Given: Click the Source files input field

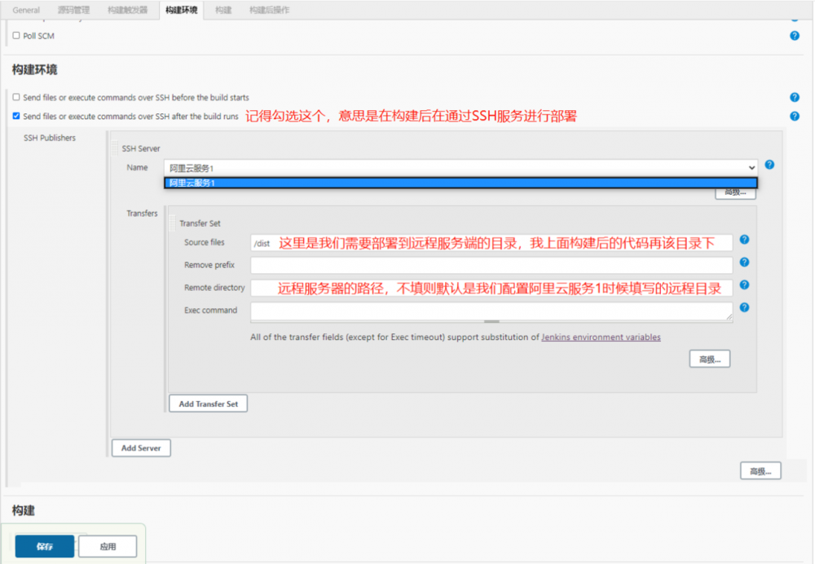Looking at the screenshot, I should click(x=491, y=243).
